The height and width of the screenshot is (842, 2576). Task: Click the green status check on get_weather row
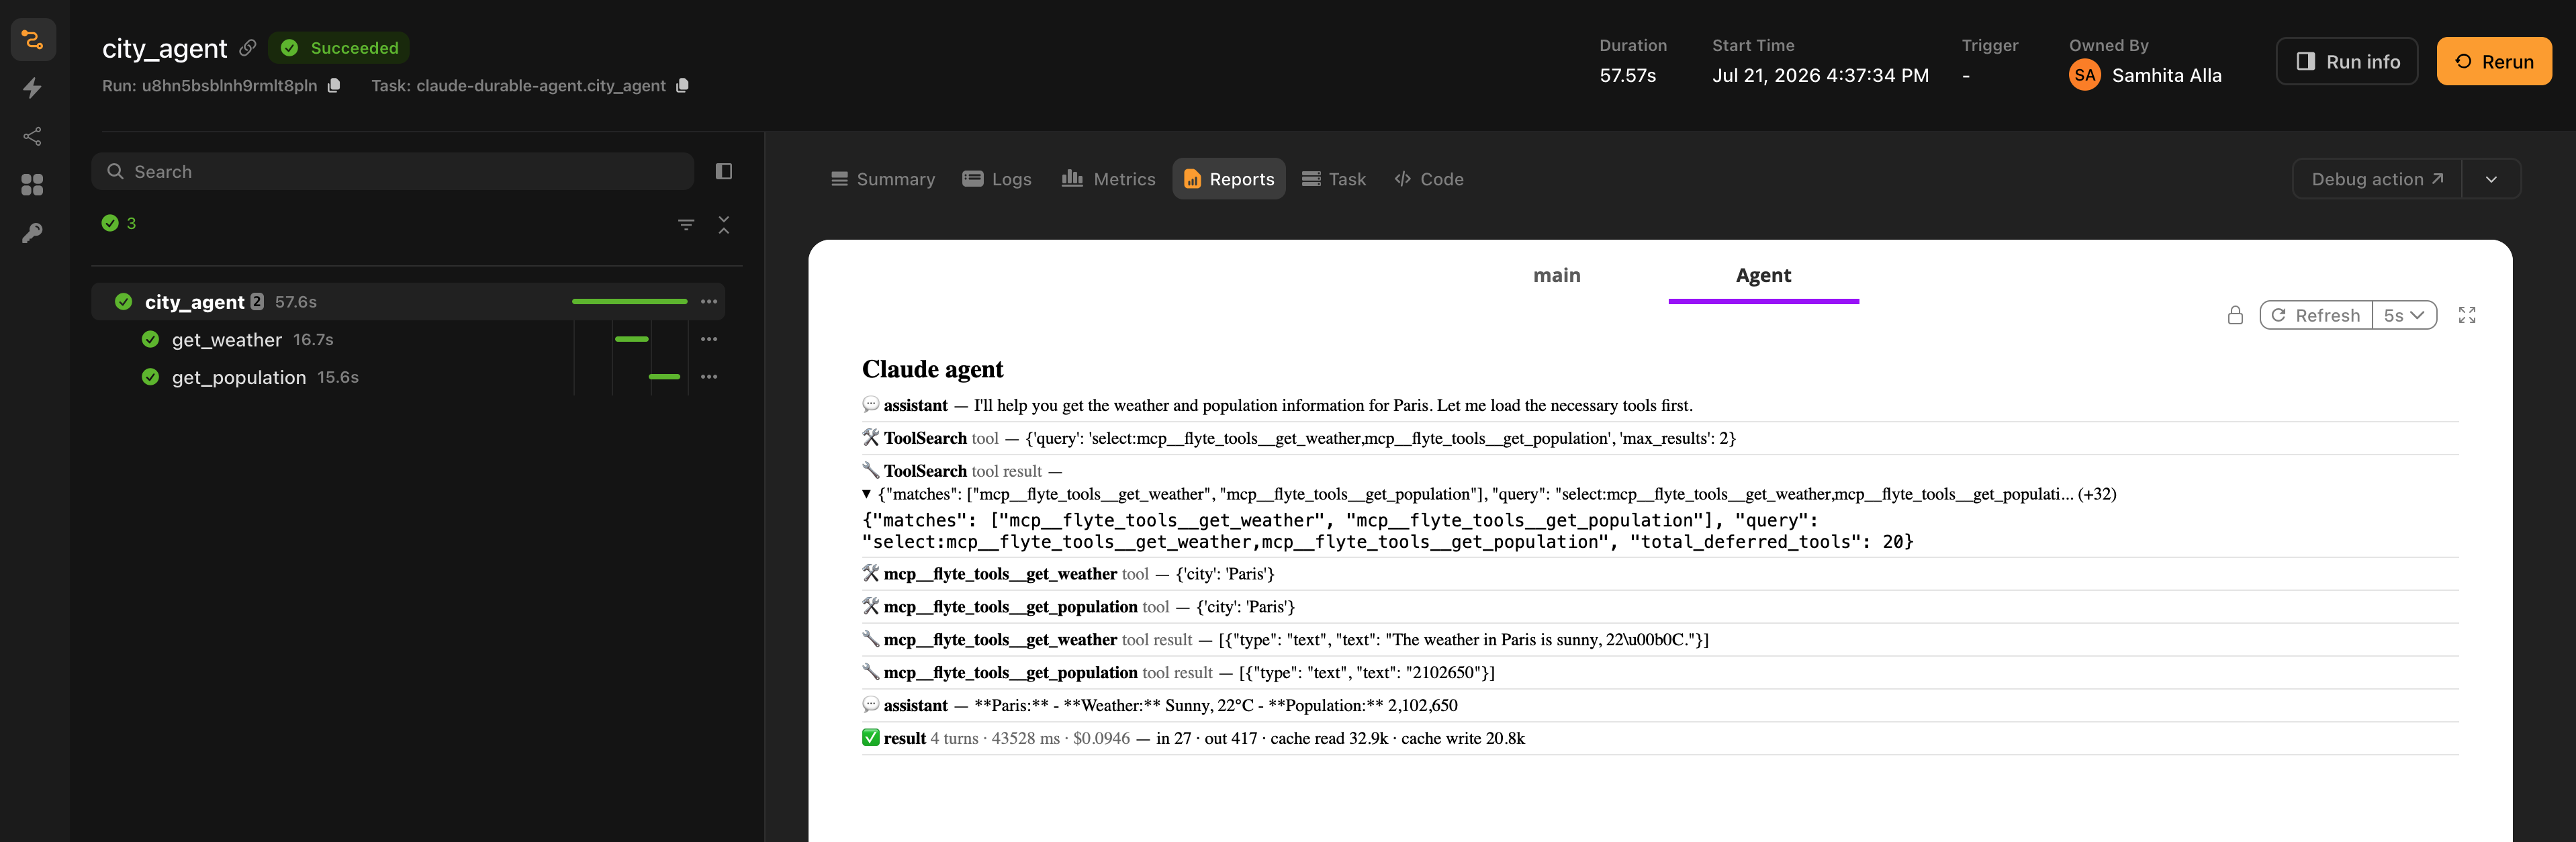pyautogui.click(x=151, y=339)
